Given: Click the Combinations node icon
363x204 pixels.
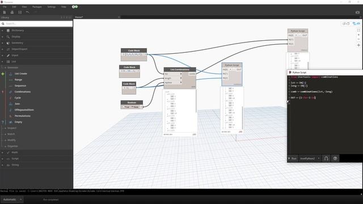Looking at the screenshot, I should (11, 92).
